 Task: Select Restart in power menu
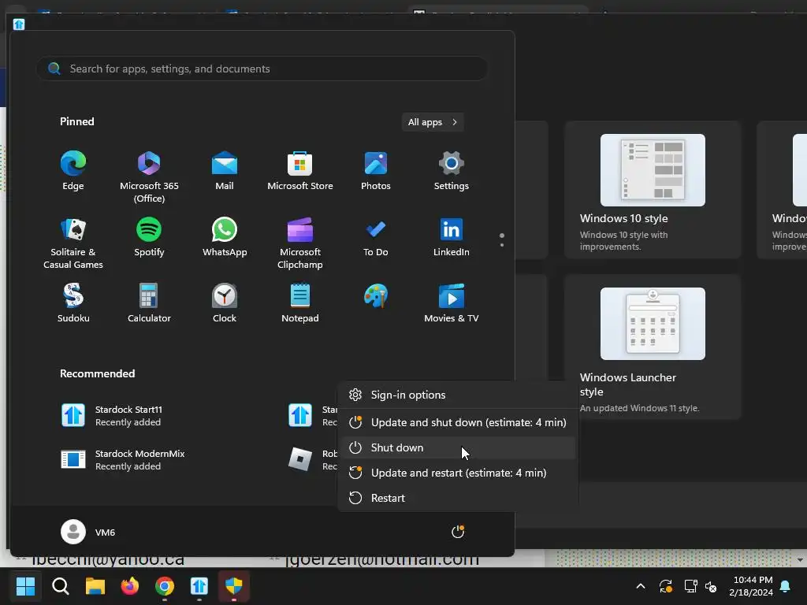pyautogui.click(x=458, y=498)
